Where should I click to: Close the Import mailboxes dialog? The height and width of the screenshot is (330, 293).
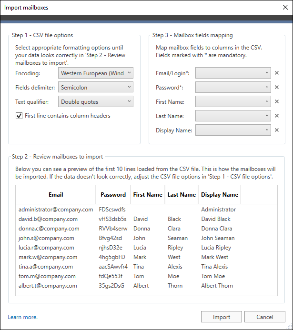point(285,7)
